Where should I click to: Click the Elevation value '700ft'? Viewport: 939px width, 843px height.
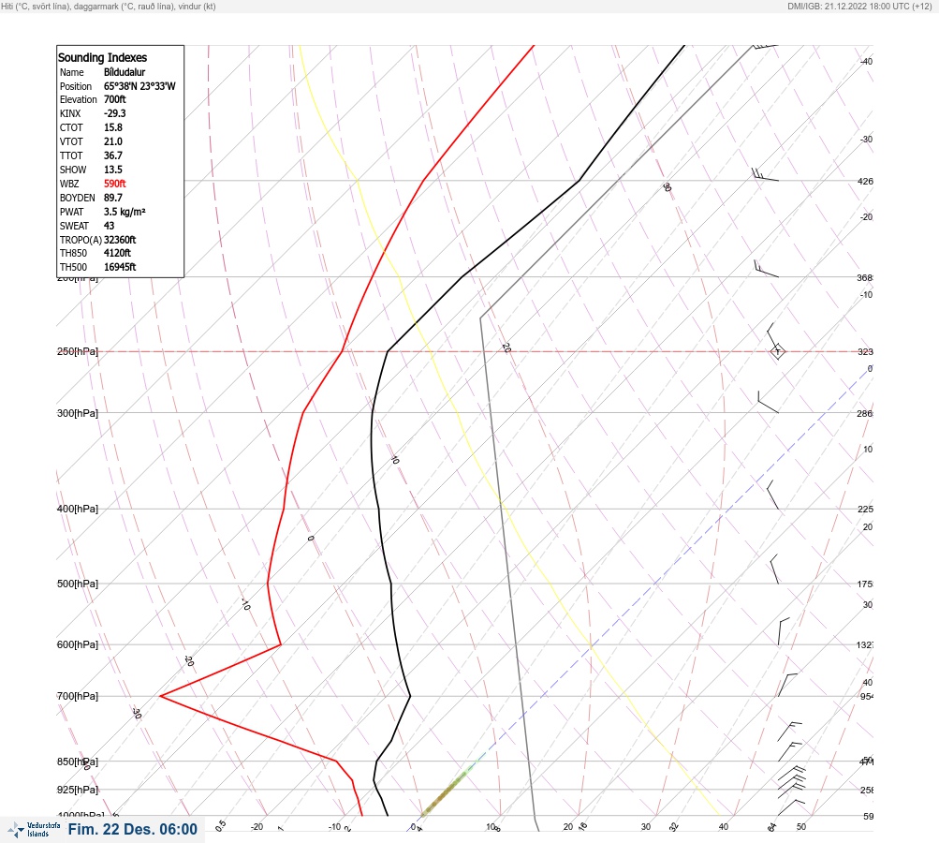(115, 99)
